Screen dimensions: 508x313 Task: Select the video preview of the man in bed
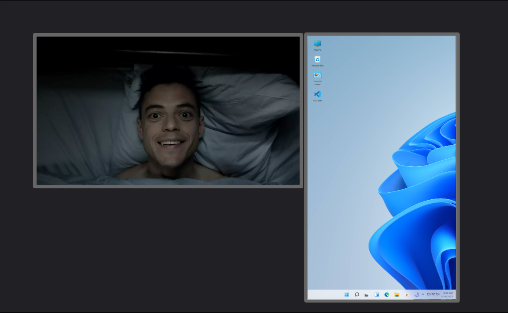(168, 110)
